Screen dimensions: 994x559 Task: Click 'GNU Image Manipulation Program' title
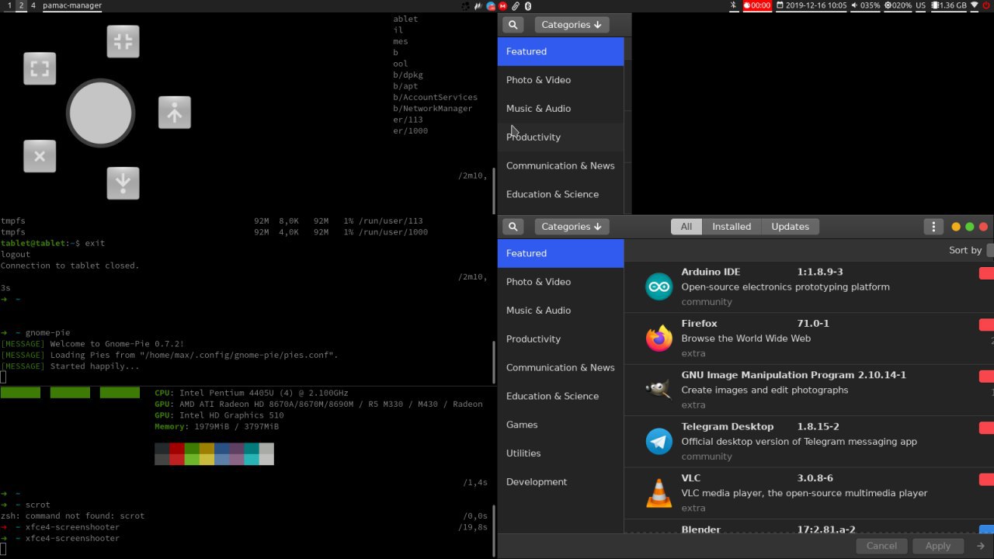768,375
